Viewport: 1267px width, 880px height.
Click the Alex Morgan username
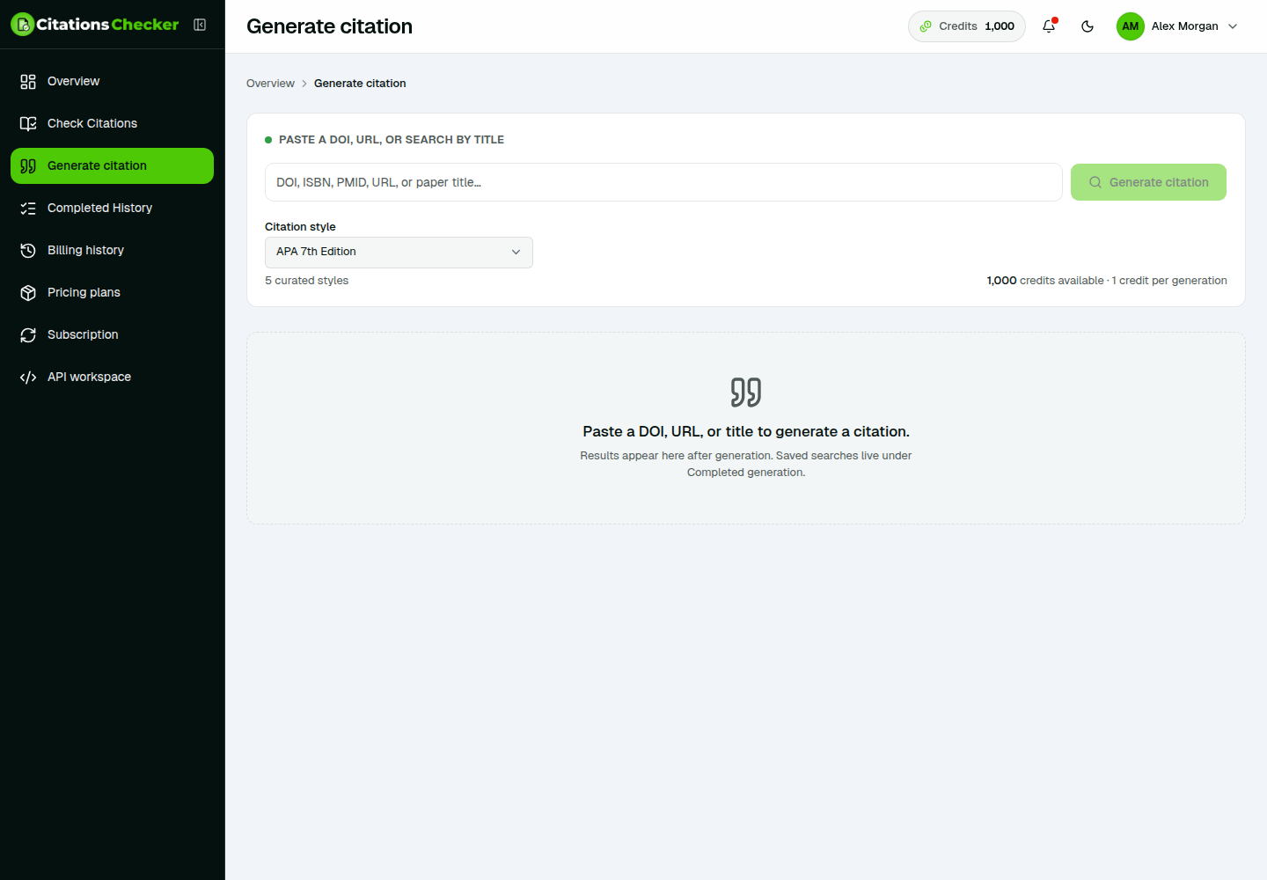pyautogui.click(x=1184, y=26)
